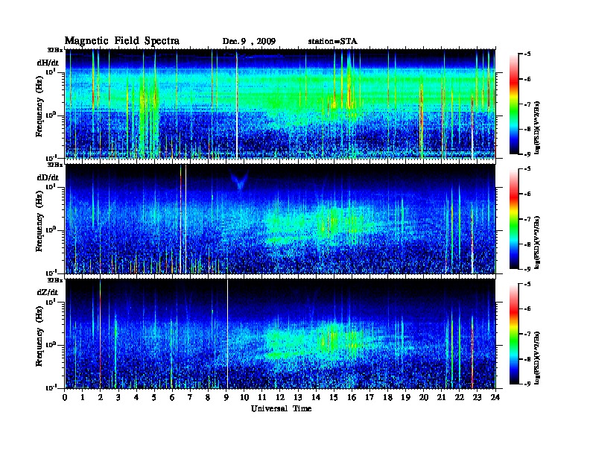Click the -9 tick on dH/dt color bar
The width and height of the screenshot is (590, 456).
(x=527, y=154)
